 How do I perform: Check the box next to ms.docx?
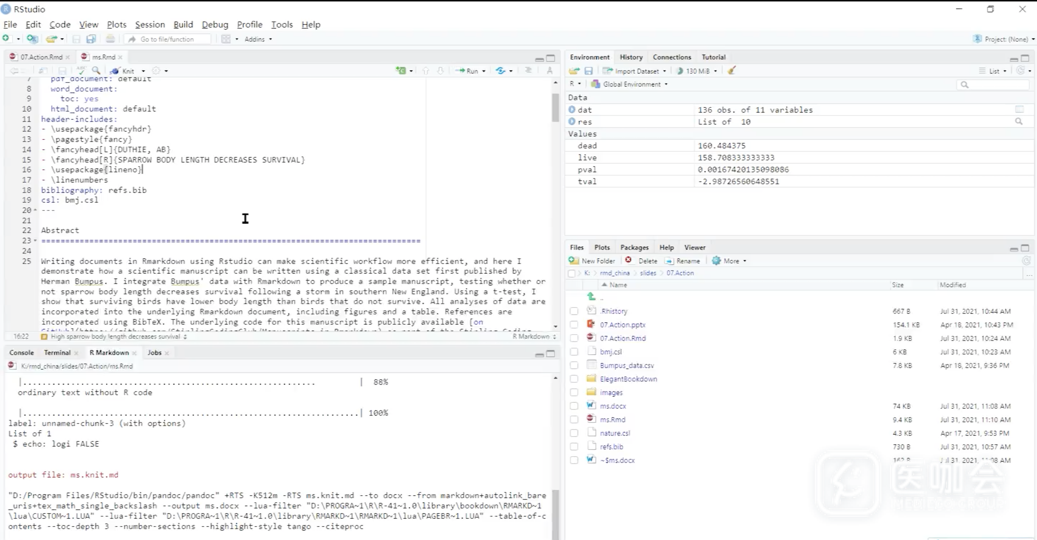point(574,406)
